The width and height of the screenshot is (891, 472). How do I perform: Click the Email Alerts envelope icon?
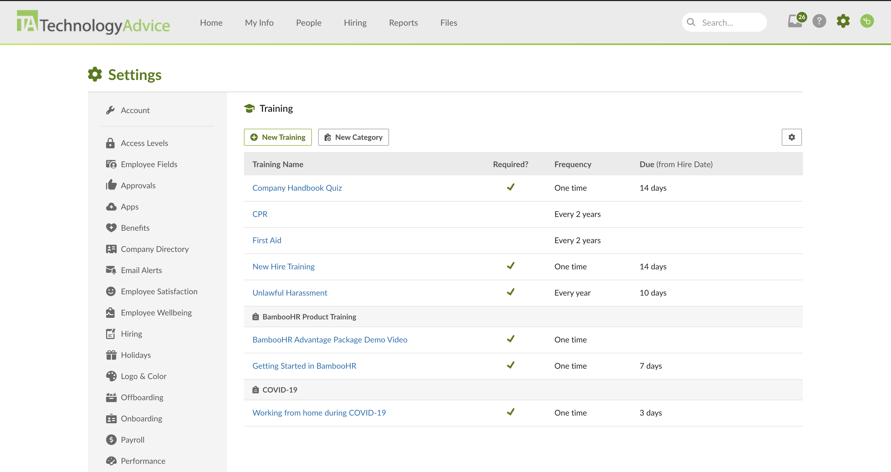click(111, 270)
